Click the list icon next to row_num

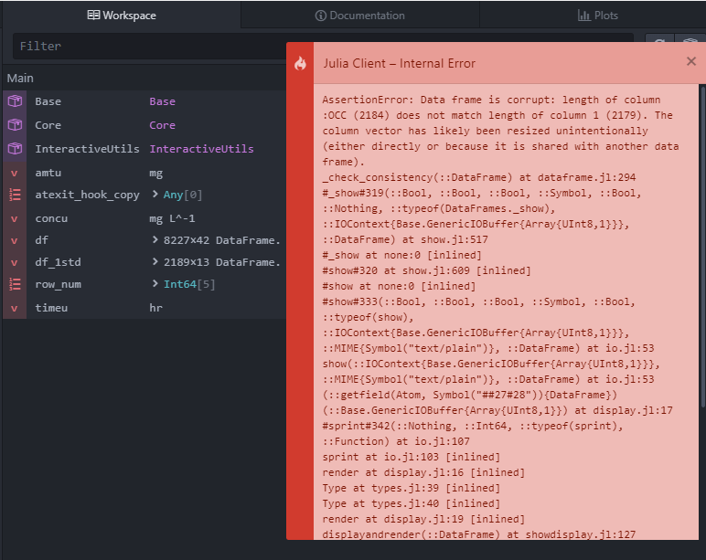(15, 284)
